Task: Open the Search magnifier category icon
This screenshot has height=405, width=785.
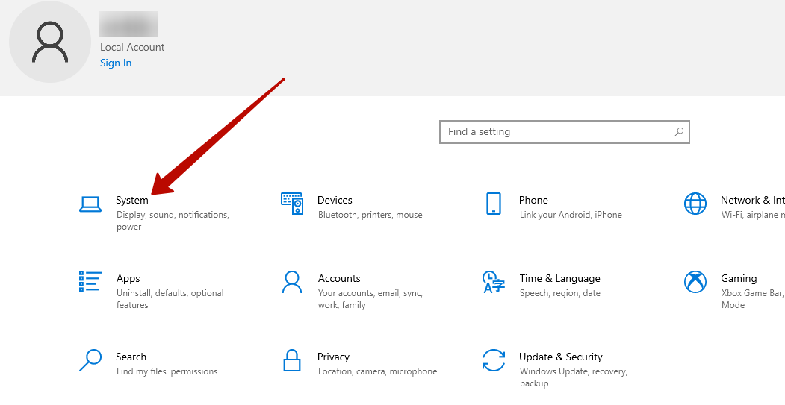Action: [90, 360]
